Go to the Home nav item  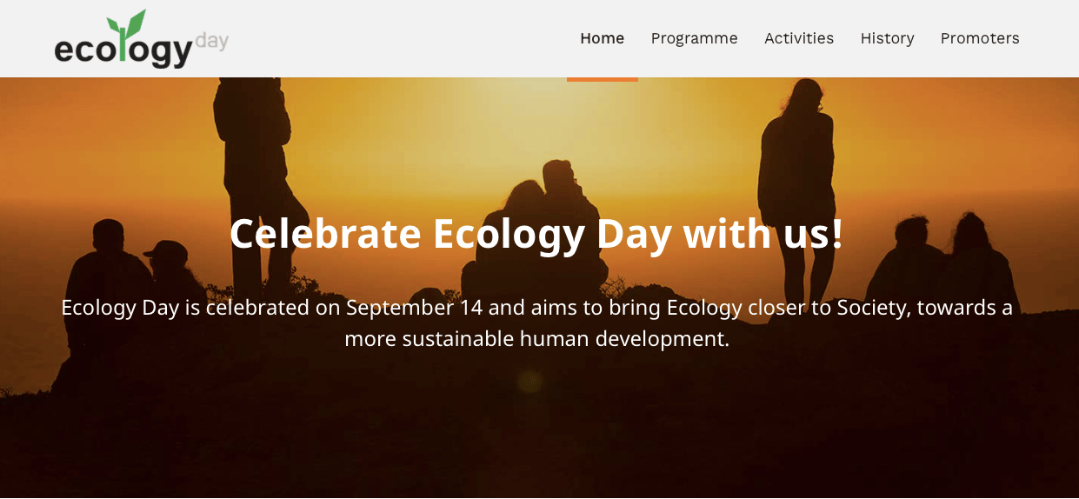(x=602, y=38)
